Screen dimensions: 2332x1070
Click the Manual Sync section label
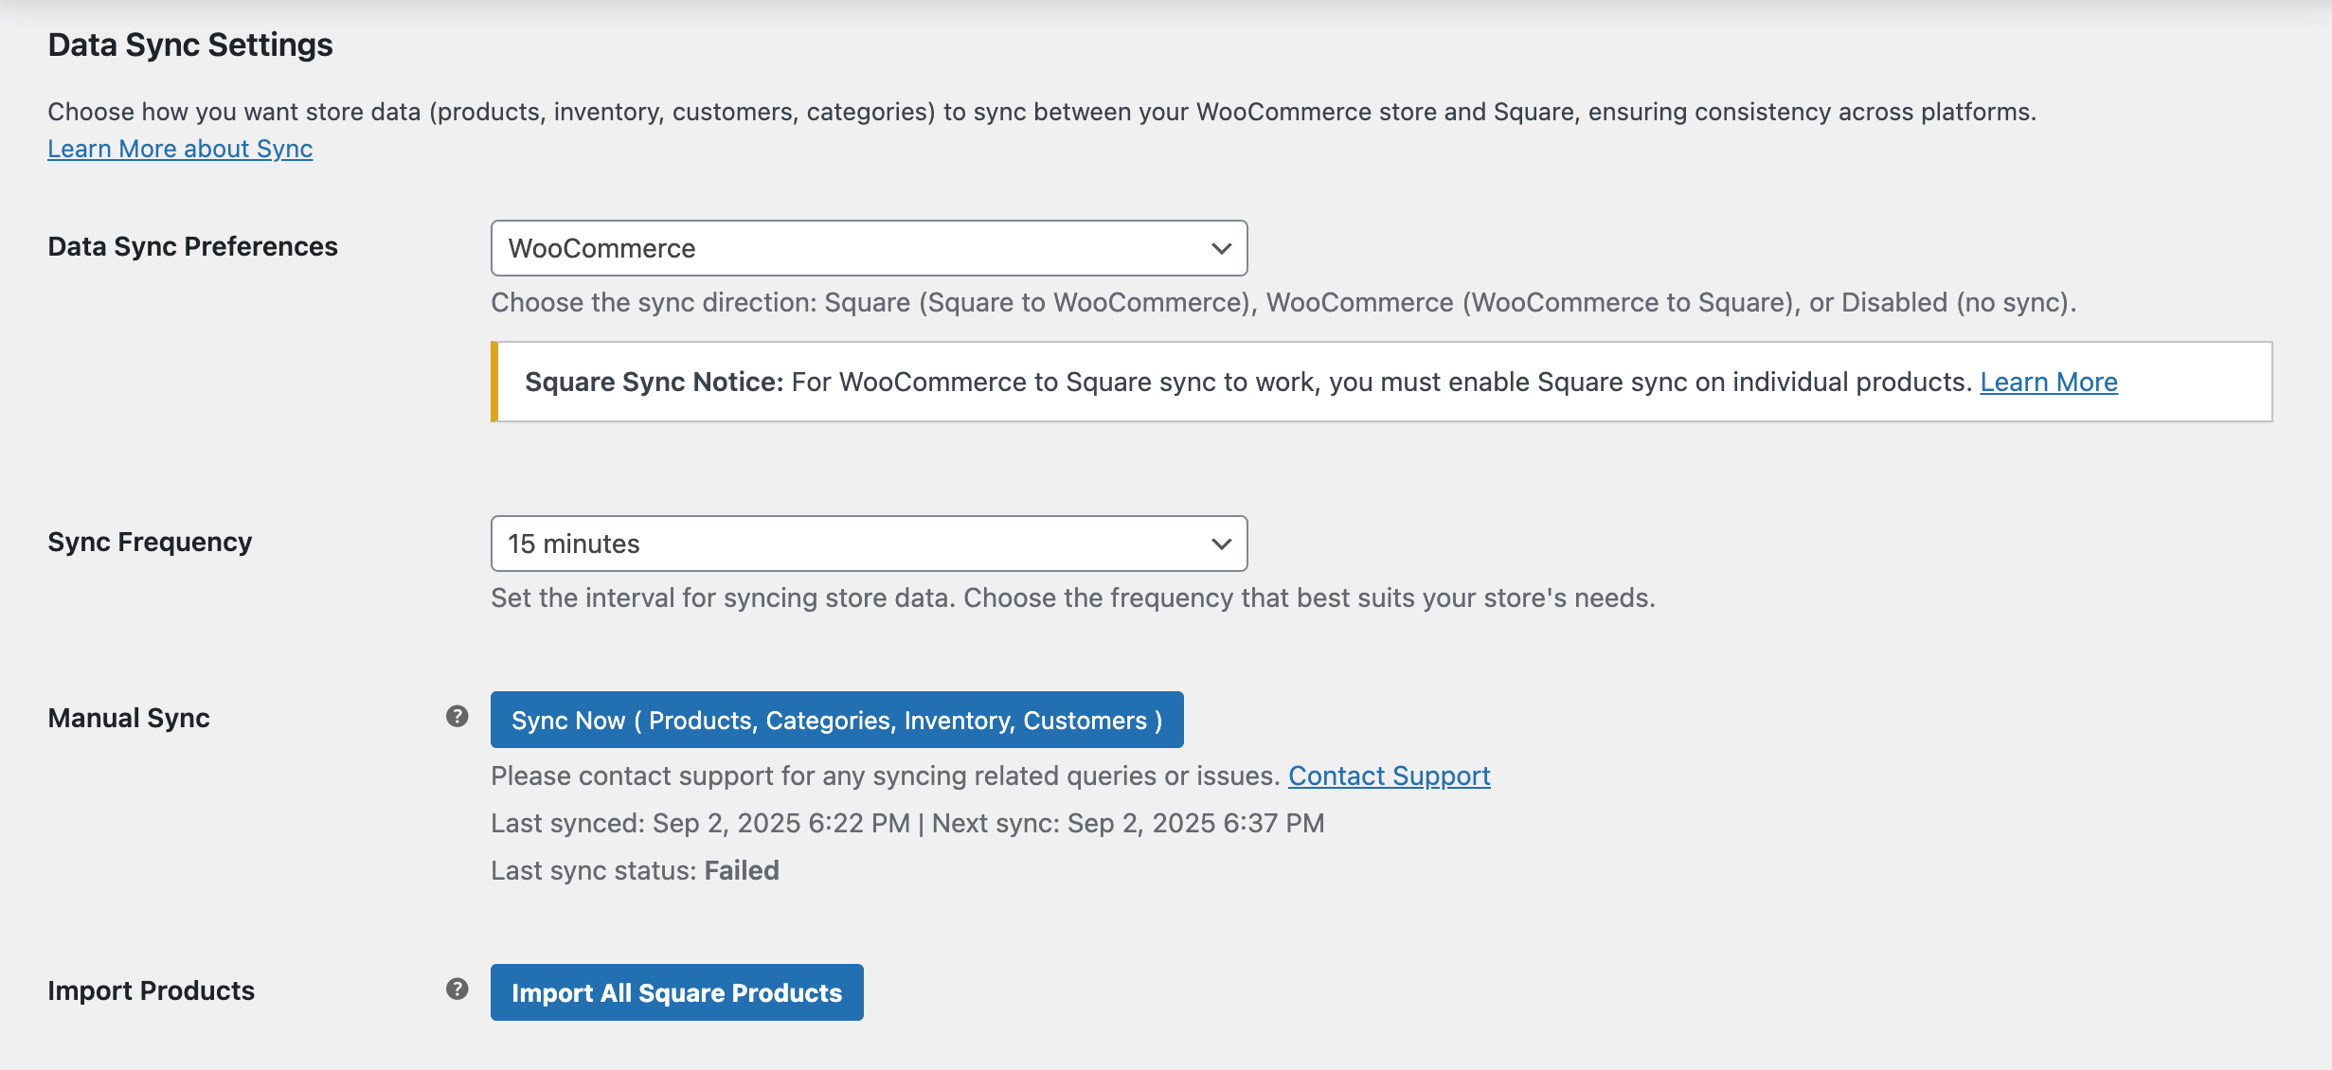tap(128, 717)
